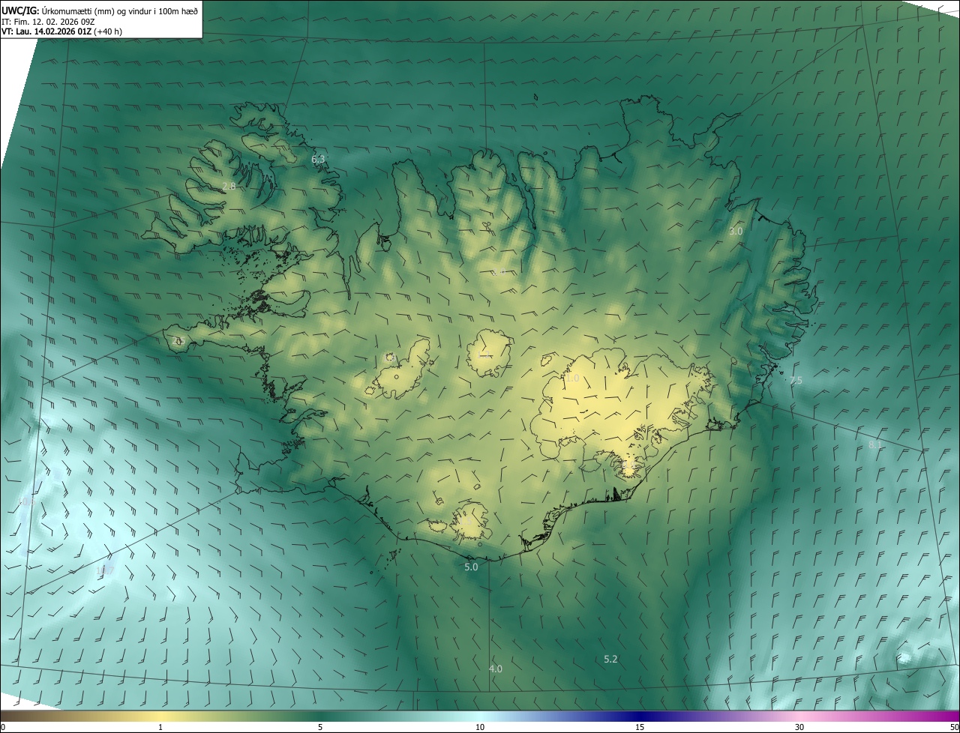Click the colorbar tick label "15"
Viewport: 960px width, 733px height.
(640, 727)
